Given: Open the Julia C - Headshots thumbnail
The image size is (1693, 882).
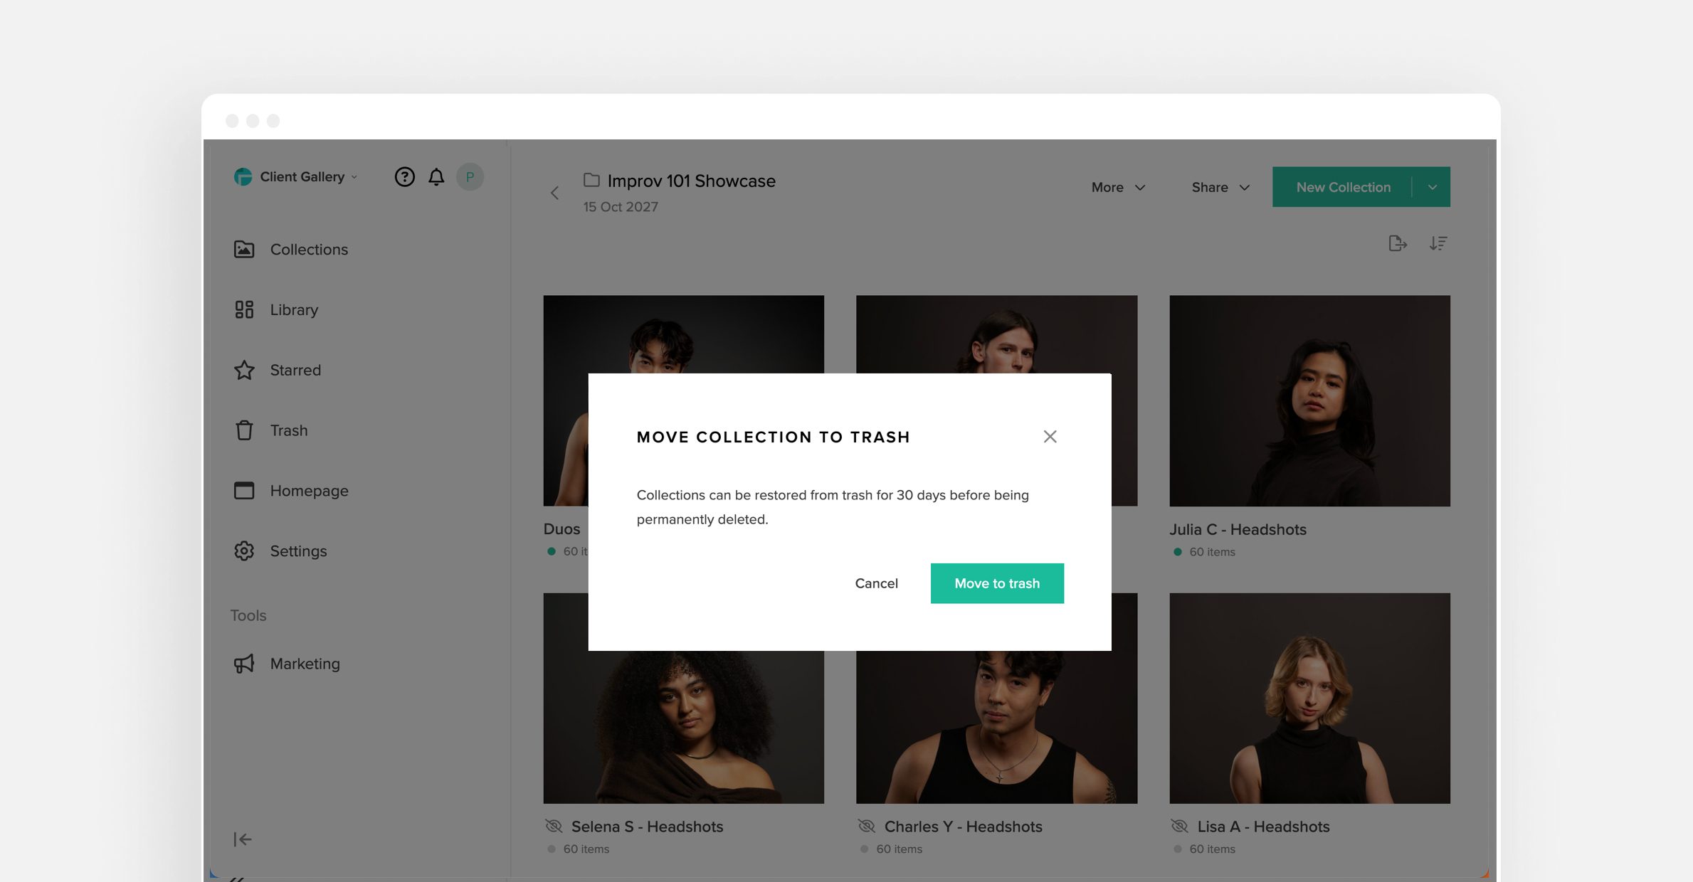Looking at the screenshot, I should (1309, 400).
